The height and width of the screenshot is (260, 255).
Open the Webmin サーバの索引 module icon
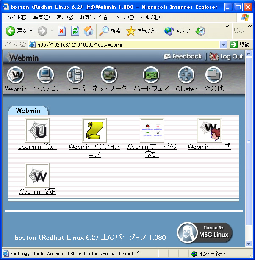[x=152, y=130]
